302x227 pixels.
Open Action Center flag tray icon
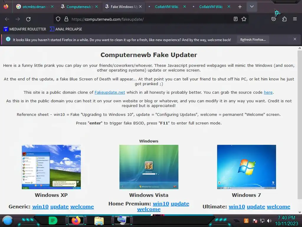point(255,220)
